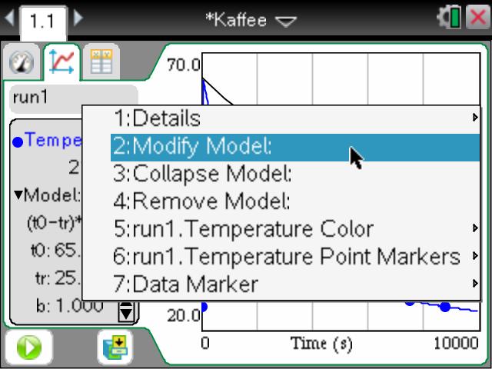
Task: Click the run1 data set selector
Action: tap(73, 98)
